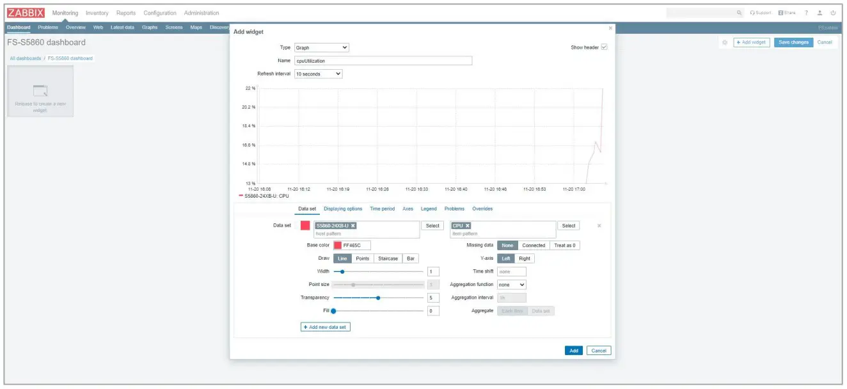Open the Support link
The height and width of the screenshot is (389, 847).
tap(761, 13)
